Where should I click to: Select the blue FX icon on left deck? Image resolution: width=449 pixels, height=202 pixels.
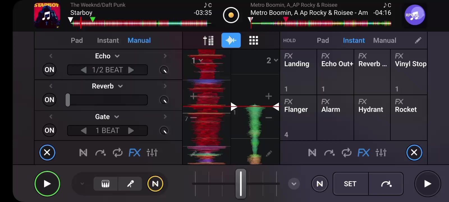click(x=135, y=153)
